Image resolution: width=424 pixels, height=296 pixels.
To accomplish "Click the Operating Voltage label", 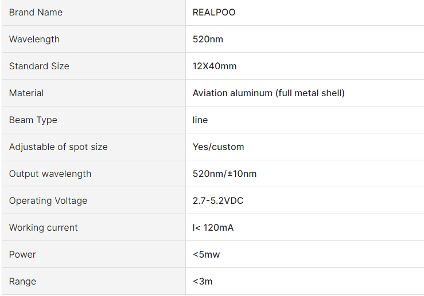I will point(48,201).
